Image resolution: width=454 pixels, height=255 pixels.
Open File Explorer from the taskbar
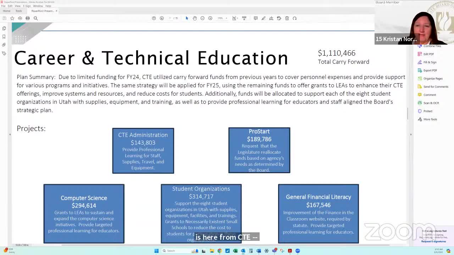pyautogui.click(x=212, y=251)
